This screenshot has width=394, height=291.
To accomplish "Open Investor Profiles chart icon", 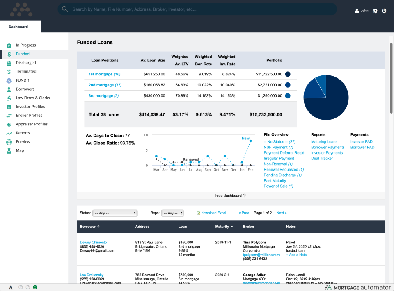I will click(x=8, y=107).
